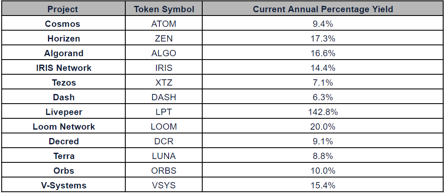This screenshot has width=444, height=193.
Task: Click the Decred project name
Action: pos(64,141)
